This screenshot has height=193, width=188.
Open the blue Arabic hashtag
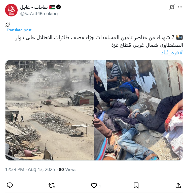[172, 53]
